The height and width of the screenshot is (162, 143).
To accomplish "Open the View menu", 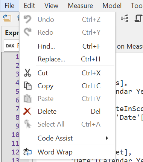I will pos(51,6).
